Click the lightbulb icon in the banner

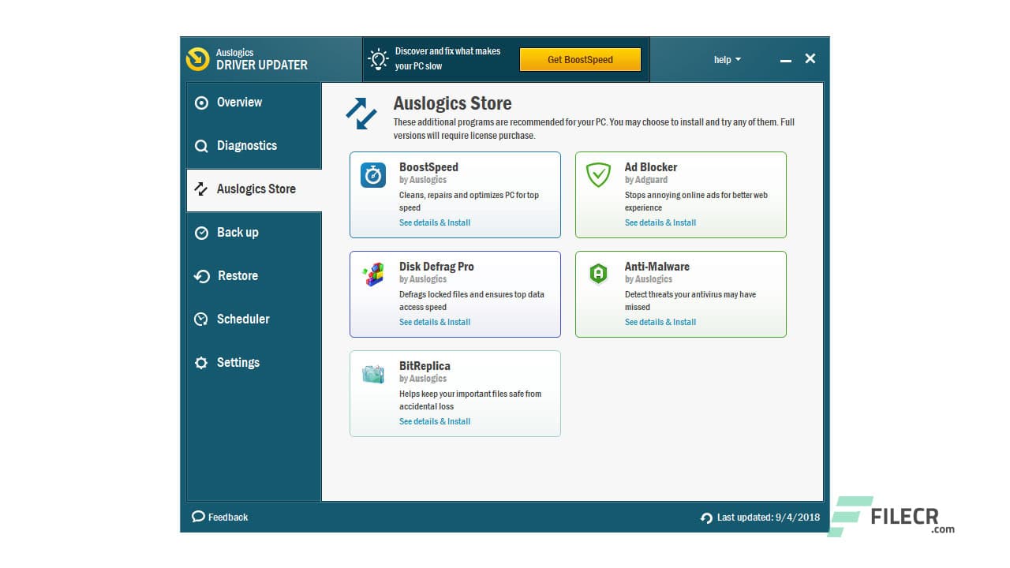(x=377, y=58)
